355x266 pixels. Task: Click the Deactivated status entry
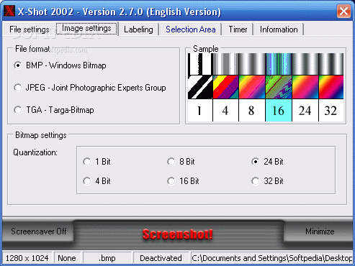(x=161, y=258)
